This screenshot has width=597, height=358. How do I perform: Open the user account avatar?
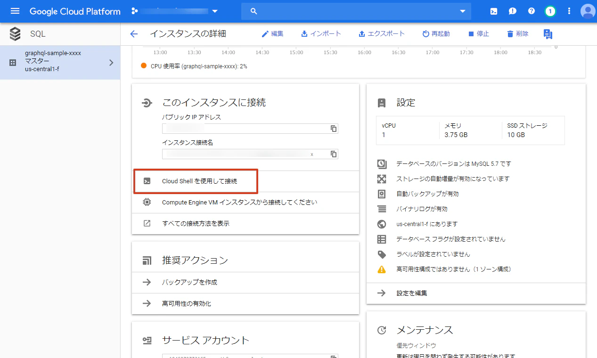(x=588, y=11)
